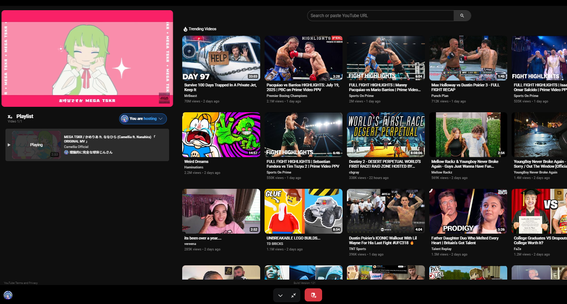Click the Mellow Rackz channel name
The height and width of the screenshot is (304, 567).
pos(442,172)
